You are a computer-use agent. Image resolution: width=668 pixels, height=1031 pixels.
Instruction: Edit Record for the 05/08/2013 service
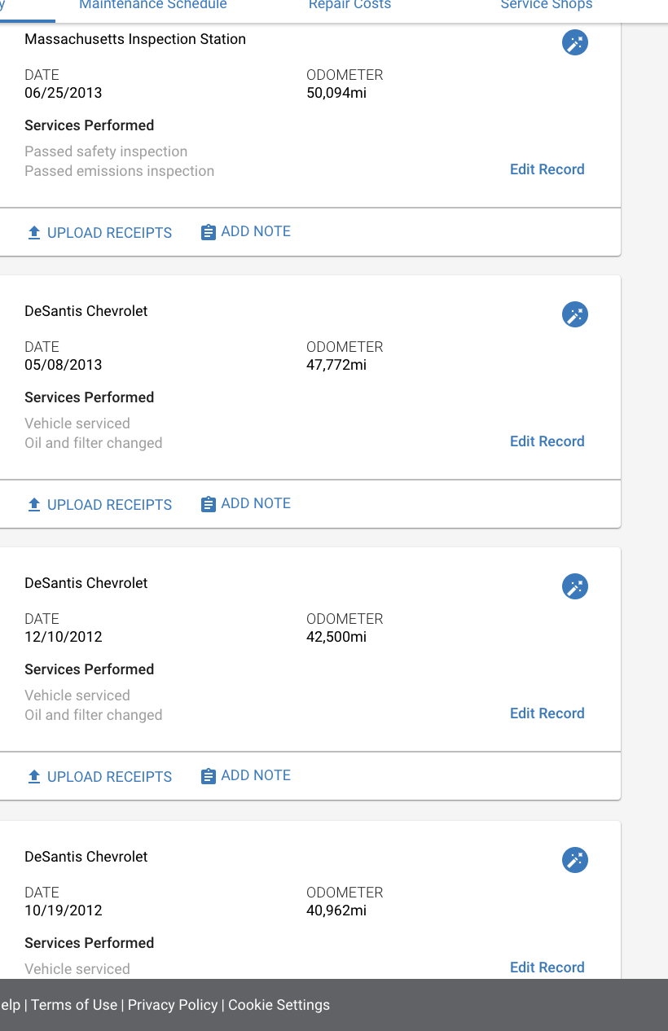(547, 441)
